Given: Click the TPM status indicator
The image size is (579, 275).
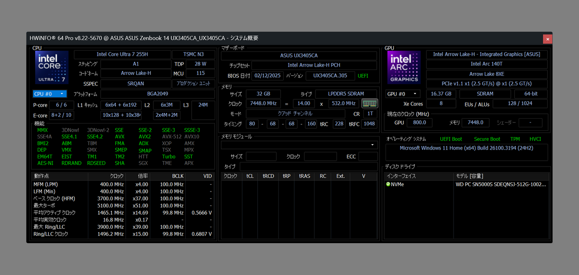Looking at the screenshot, I should coord(515,139).
